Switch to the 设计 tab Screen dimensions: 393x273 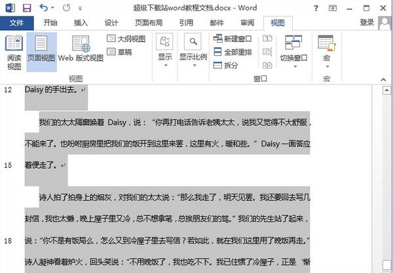tap(111, 23)
